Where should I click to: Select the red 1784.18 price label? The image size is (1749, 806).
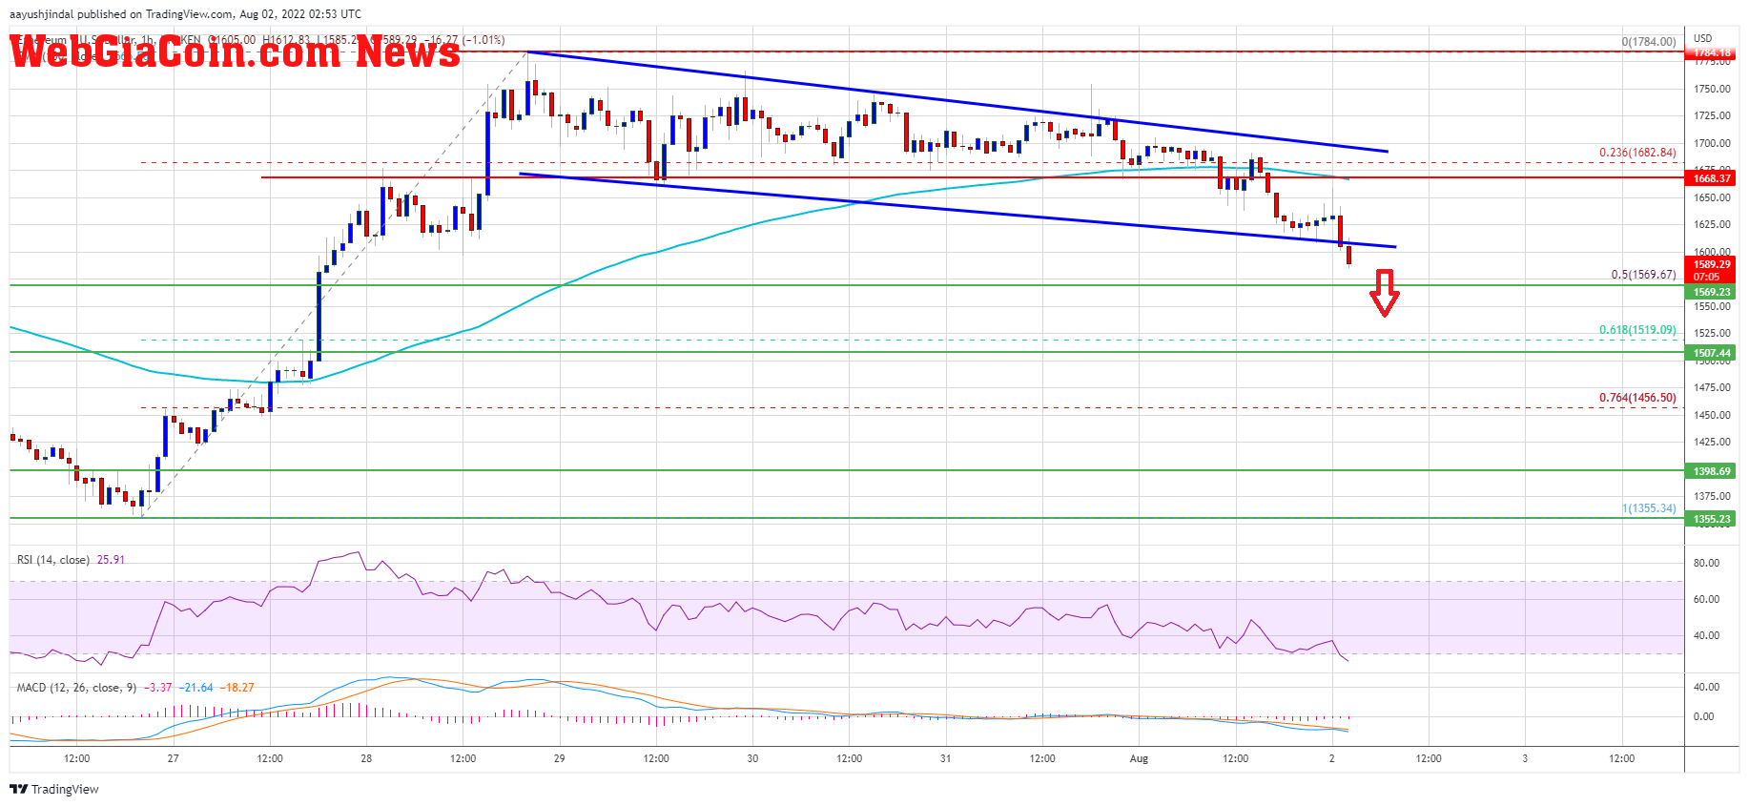click(1712, 52)
